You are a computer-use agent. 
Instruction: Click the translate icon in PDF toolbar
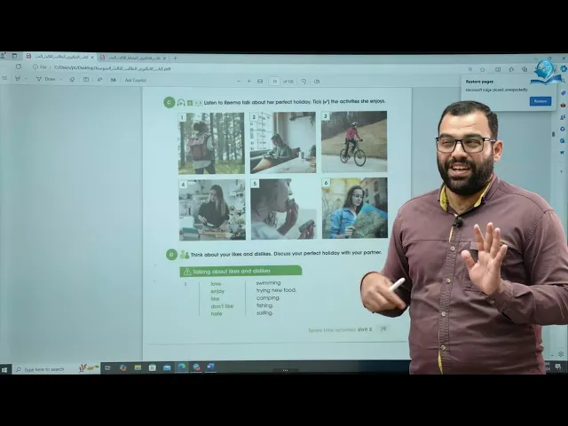click(114, 80)
